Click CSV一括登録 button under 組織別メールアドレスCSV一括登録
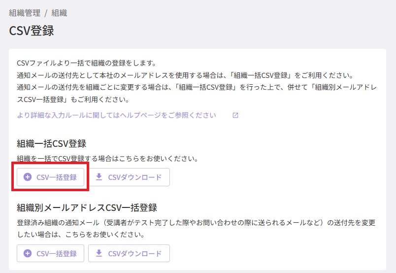The image size is (396, 273). click(x=51, y=253)
